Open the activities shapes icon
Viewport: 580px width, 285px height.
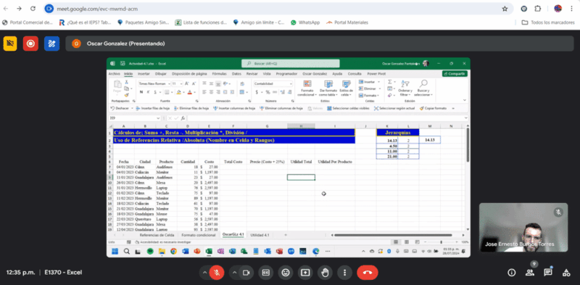tap(566, 273)
